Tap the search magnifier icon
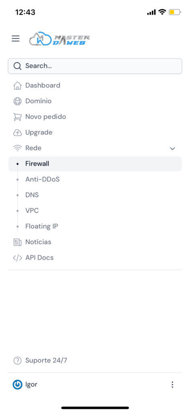 point(17,66)
